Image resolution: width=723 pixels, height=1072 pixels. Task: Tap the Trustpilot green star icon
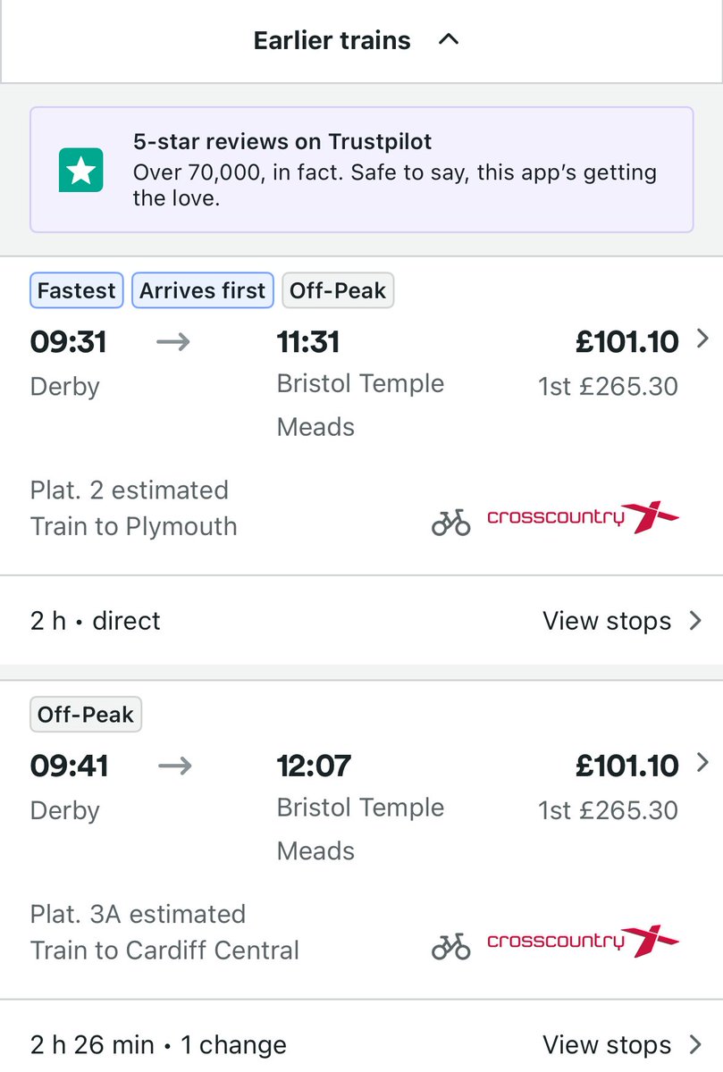coord(81,170)
